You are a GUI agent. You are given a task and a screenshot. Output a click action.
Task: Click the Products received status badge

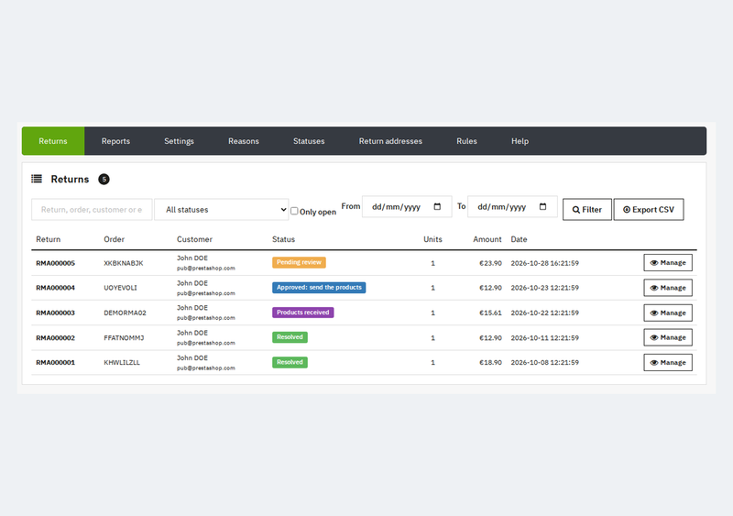(x=303, y=313)
